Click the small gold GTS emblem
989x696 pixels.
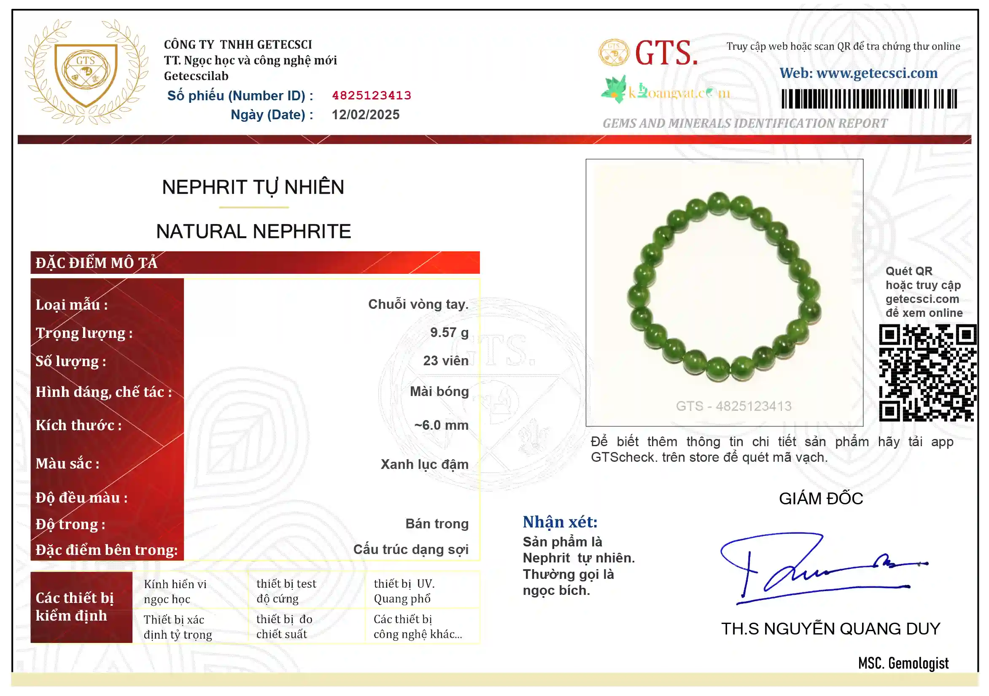point(614,53)
